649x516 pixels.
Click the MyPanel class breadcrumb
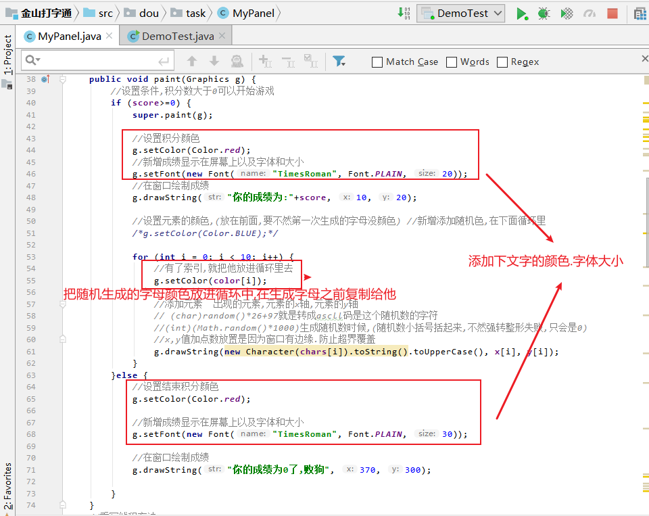(x=246, y=14)
